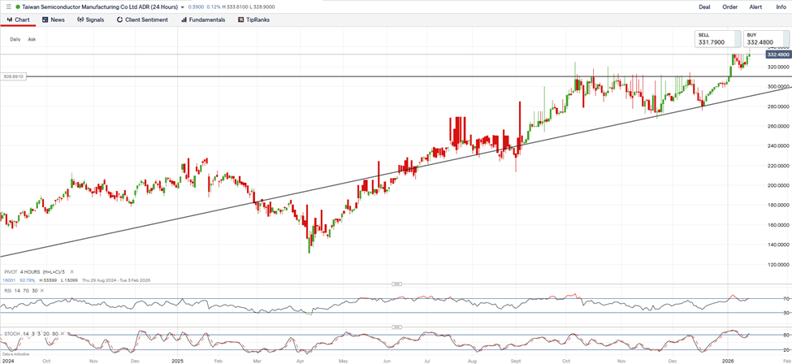Click the SELL 331.7900 price button
792x364 pixels.
[717, 39]
